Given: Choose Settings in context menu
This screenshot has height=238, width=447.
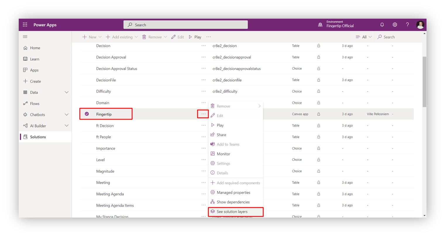Looking at the screenshot, I should 236,163.
